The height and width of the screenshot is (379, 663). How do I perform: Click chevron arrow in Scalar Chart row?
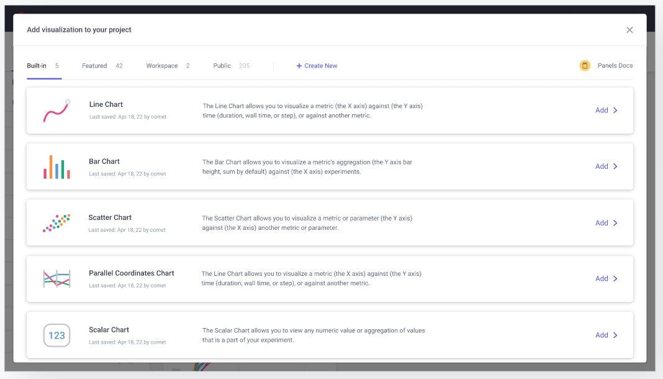[x=615, y=335]
